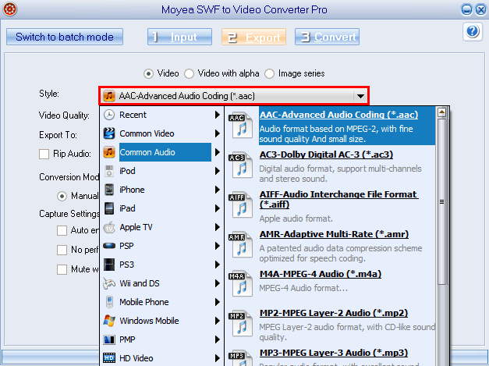Select MP3-MPEG Layer-3 Audio format
The width and height of the screenshot is (489, 366).
tap(334, 353)
